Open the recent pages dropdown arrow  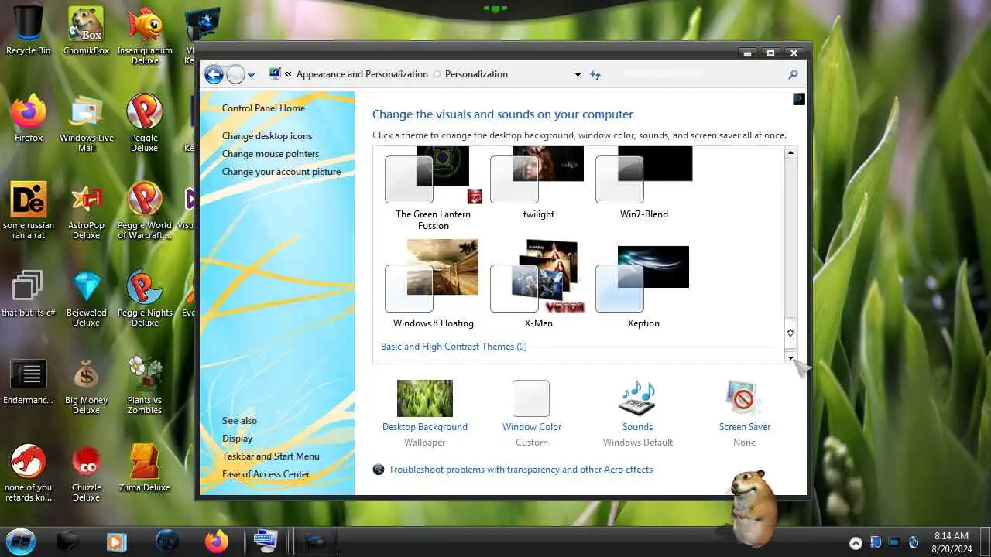(x=251, y=75)
